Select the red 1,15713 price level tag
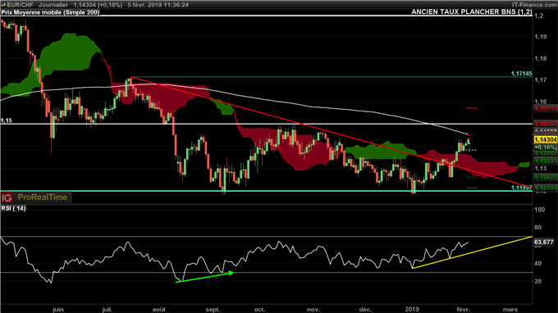The image size is (558, 313). point(546,108)
